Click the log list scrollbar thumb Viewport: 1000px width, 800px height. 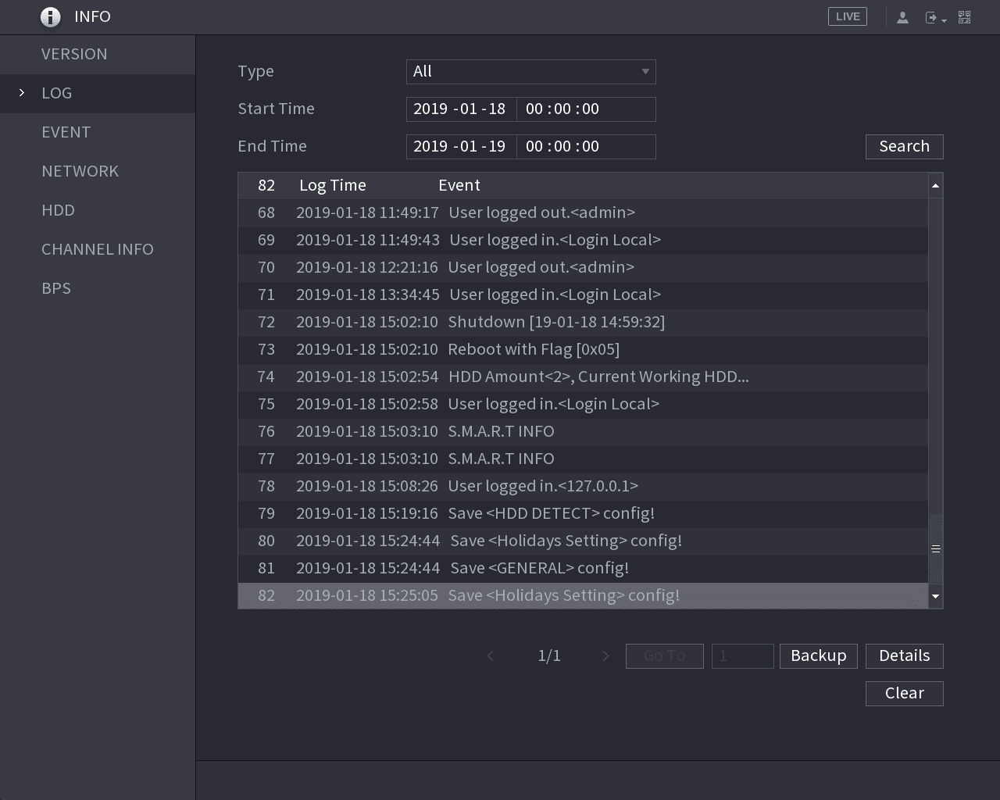click(935, 548)
